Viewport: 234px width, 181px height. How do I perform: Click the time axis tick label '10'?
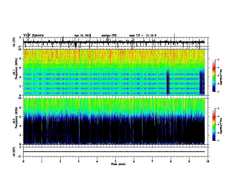208,161
